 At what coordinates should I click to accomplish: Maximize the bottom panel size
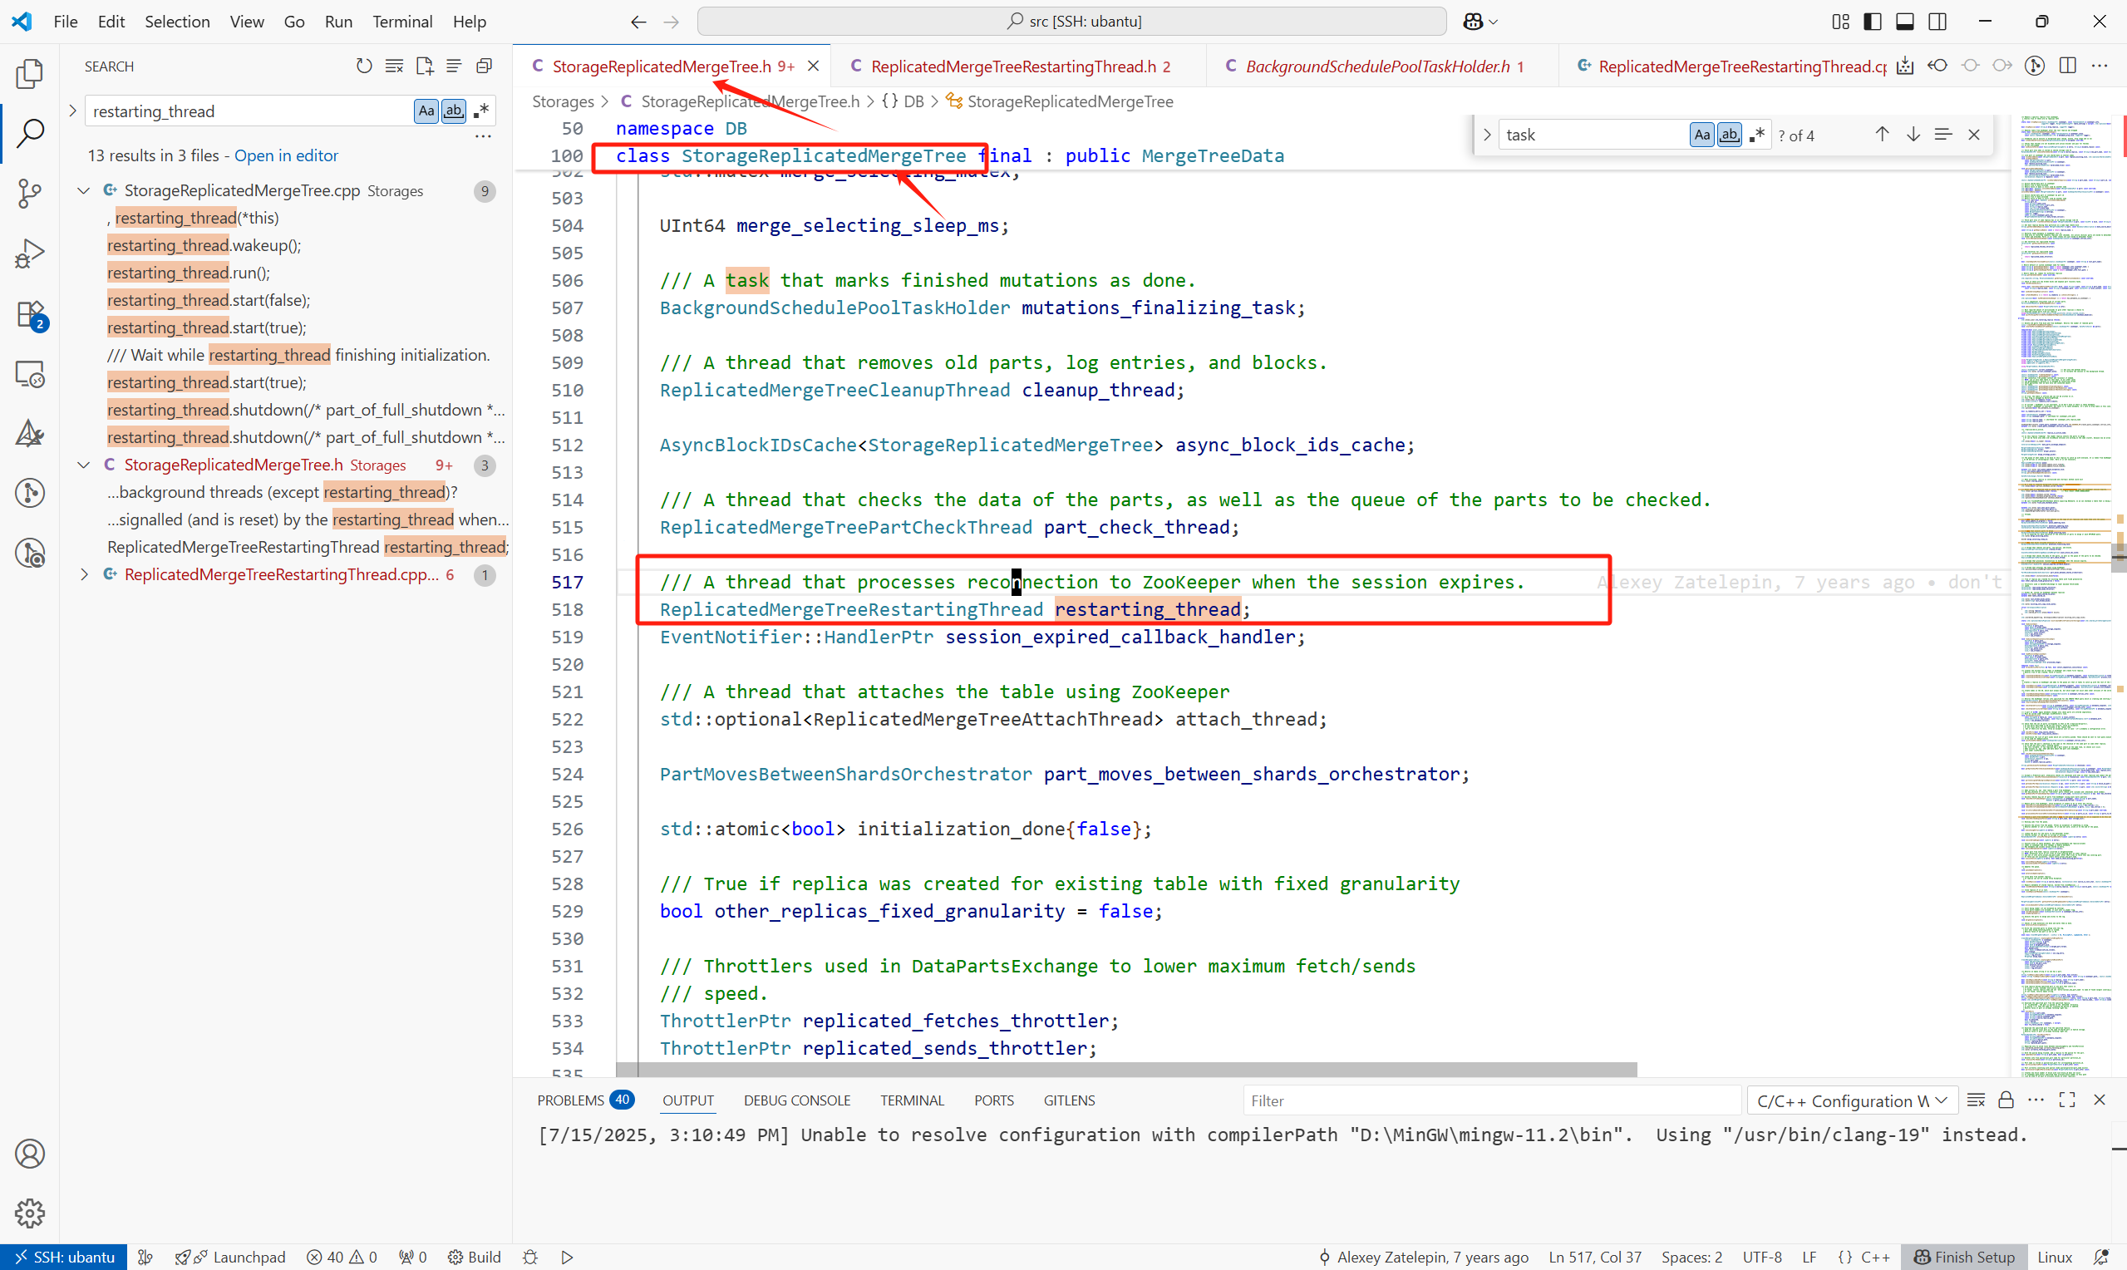tap(2067, 1100)
